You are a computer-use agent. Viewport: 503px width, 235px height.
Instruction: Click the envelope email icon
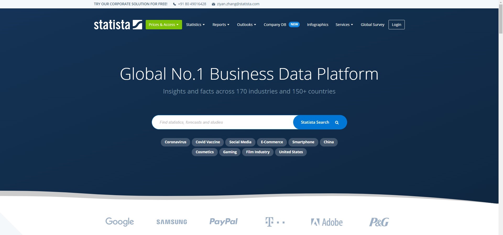click(x=214, y=4)
